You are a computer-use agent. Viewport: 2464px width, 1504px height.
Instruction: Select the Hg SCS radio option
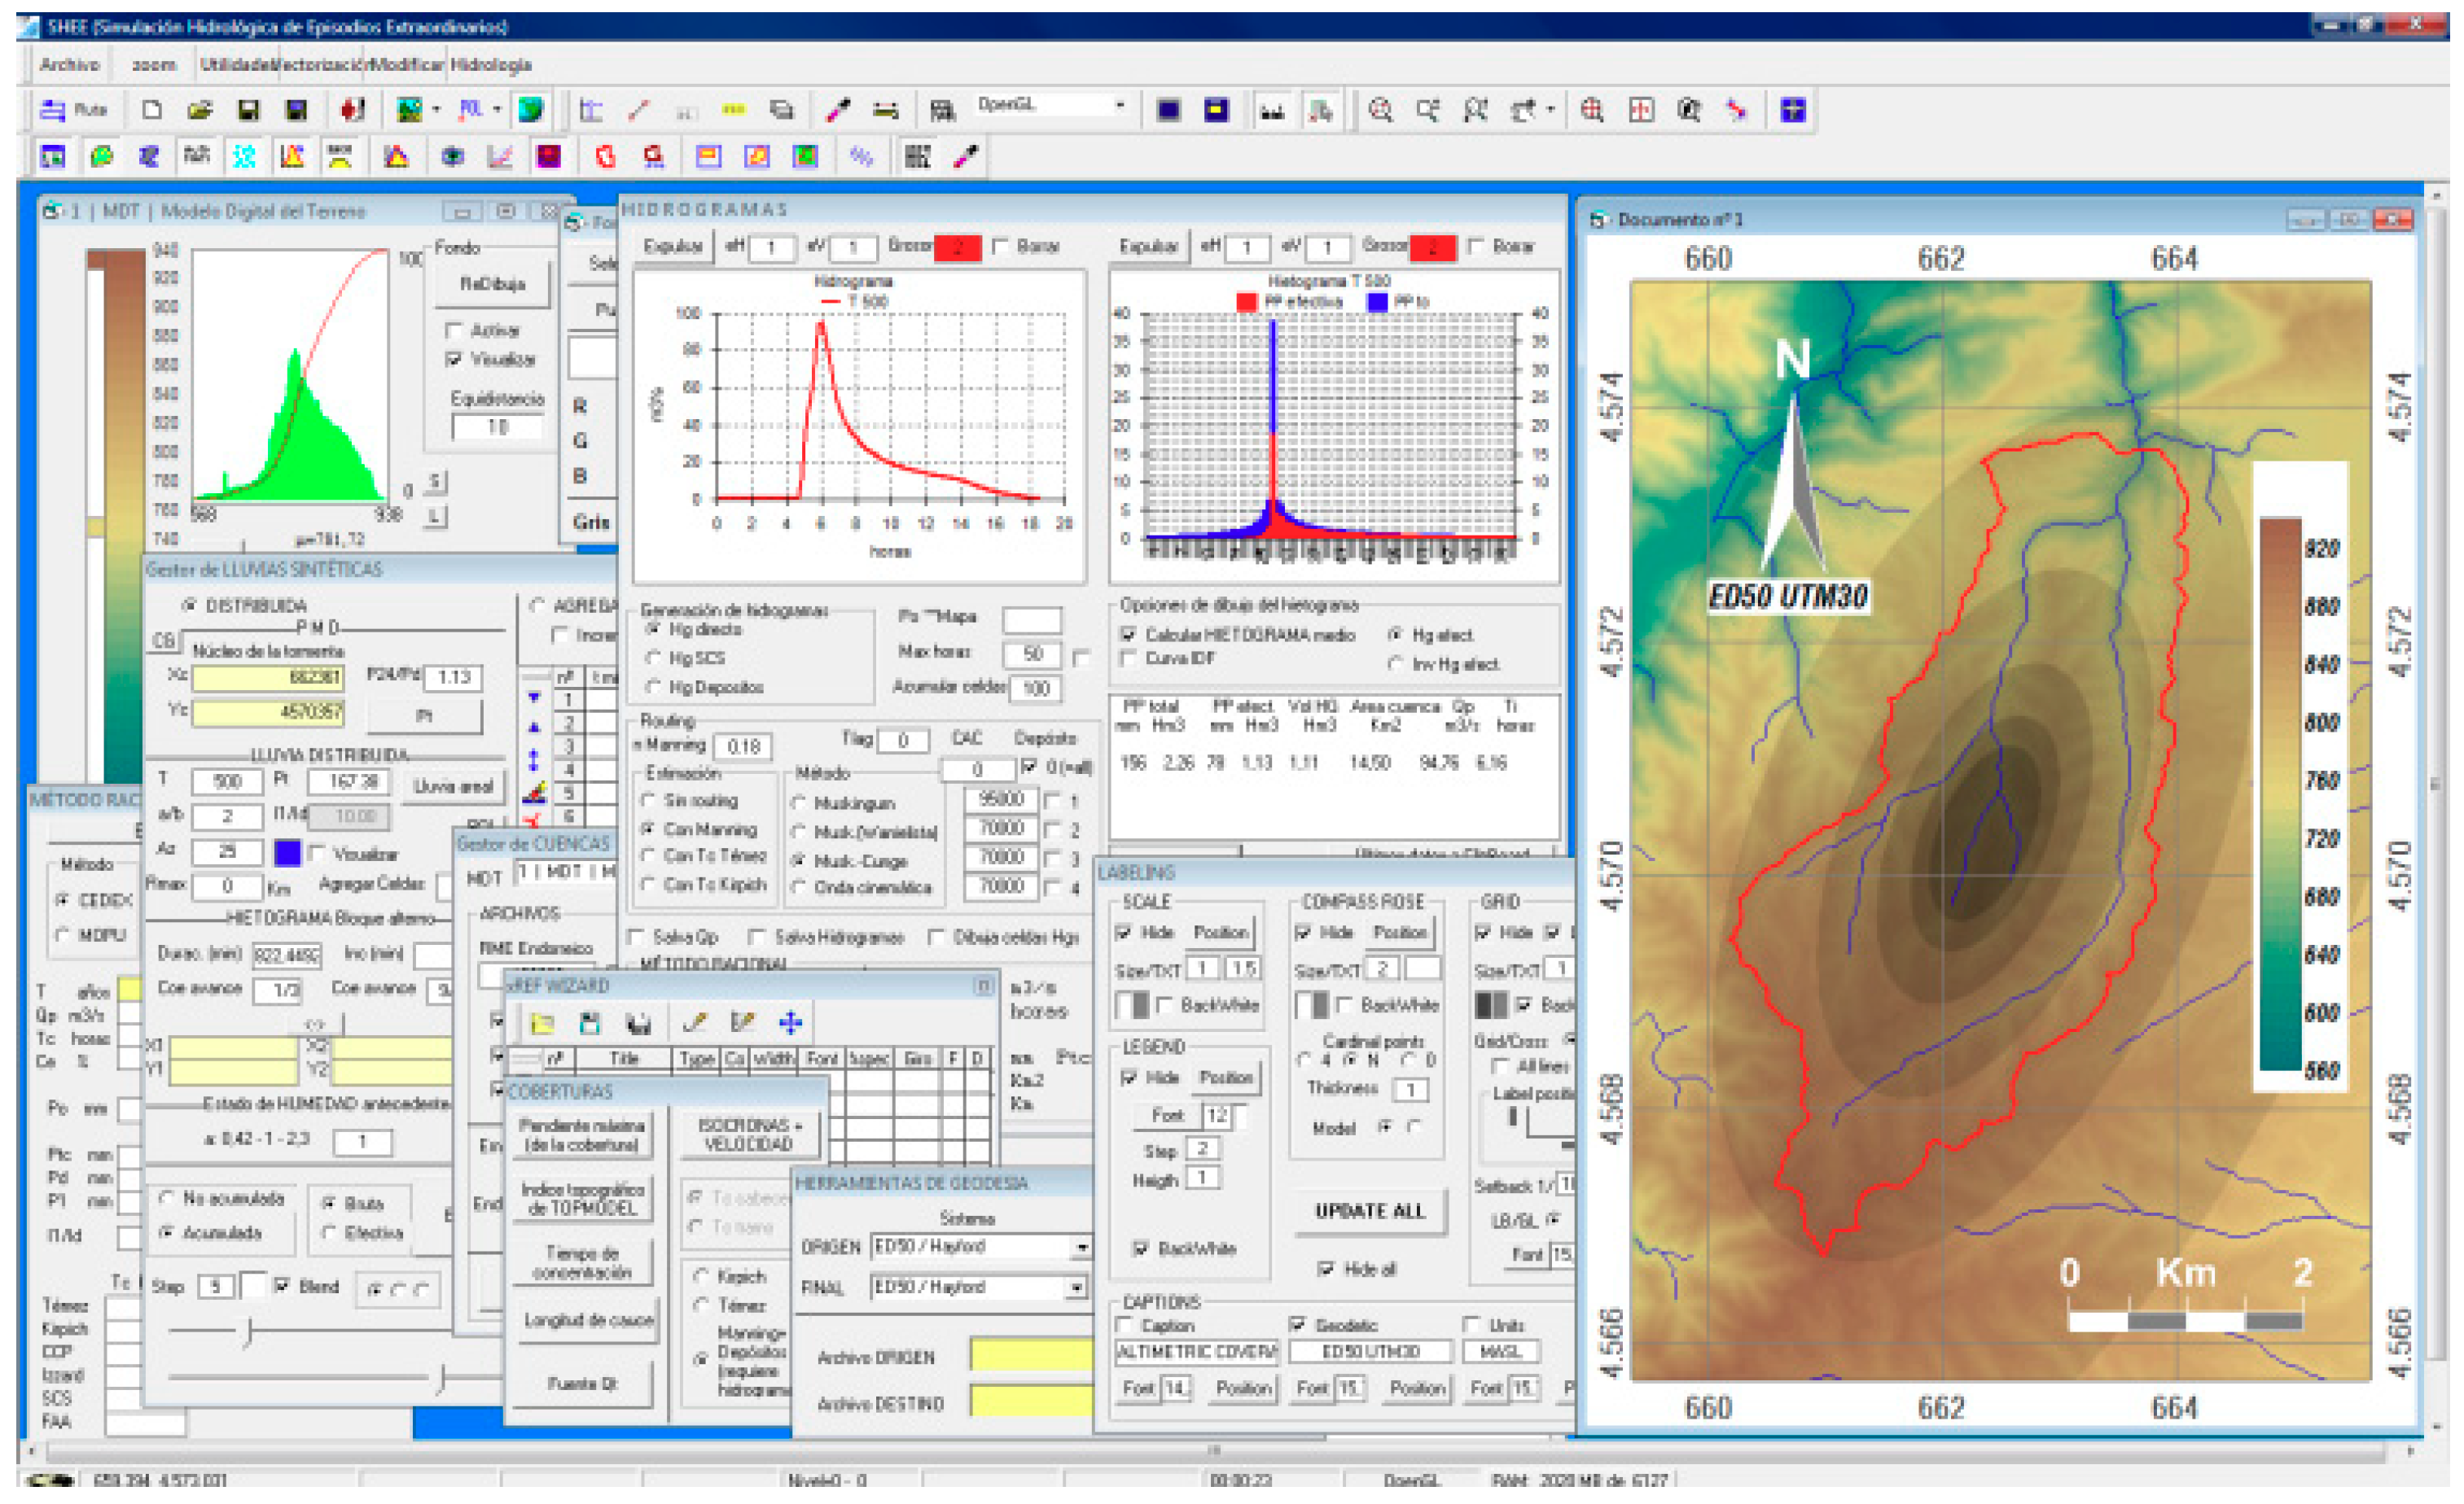tap(653, 658)
